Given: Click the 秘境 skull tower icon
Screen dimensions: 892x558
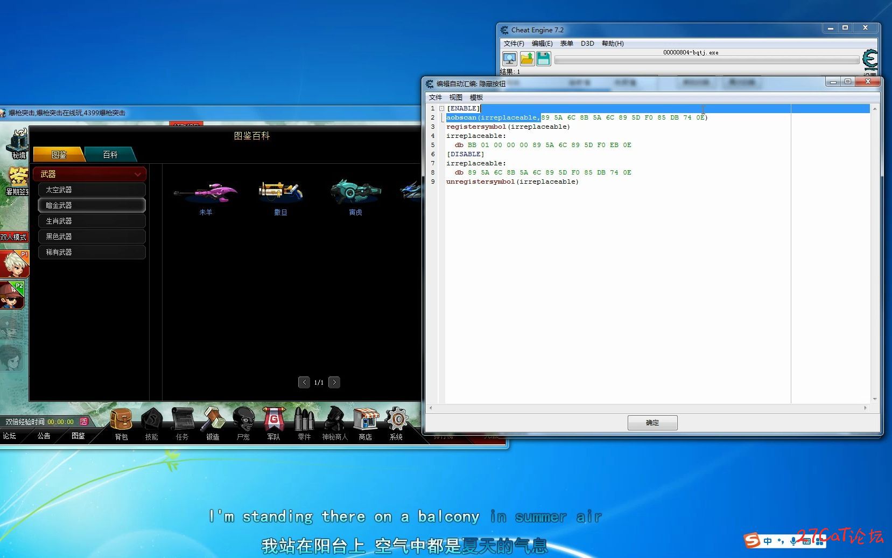Looking at the screenshot, I should [17, 143].
